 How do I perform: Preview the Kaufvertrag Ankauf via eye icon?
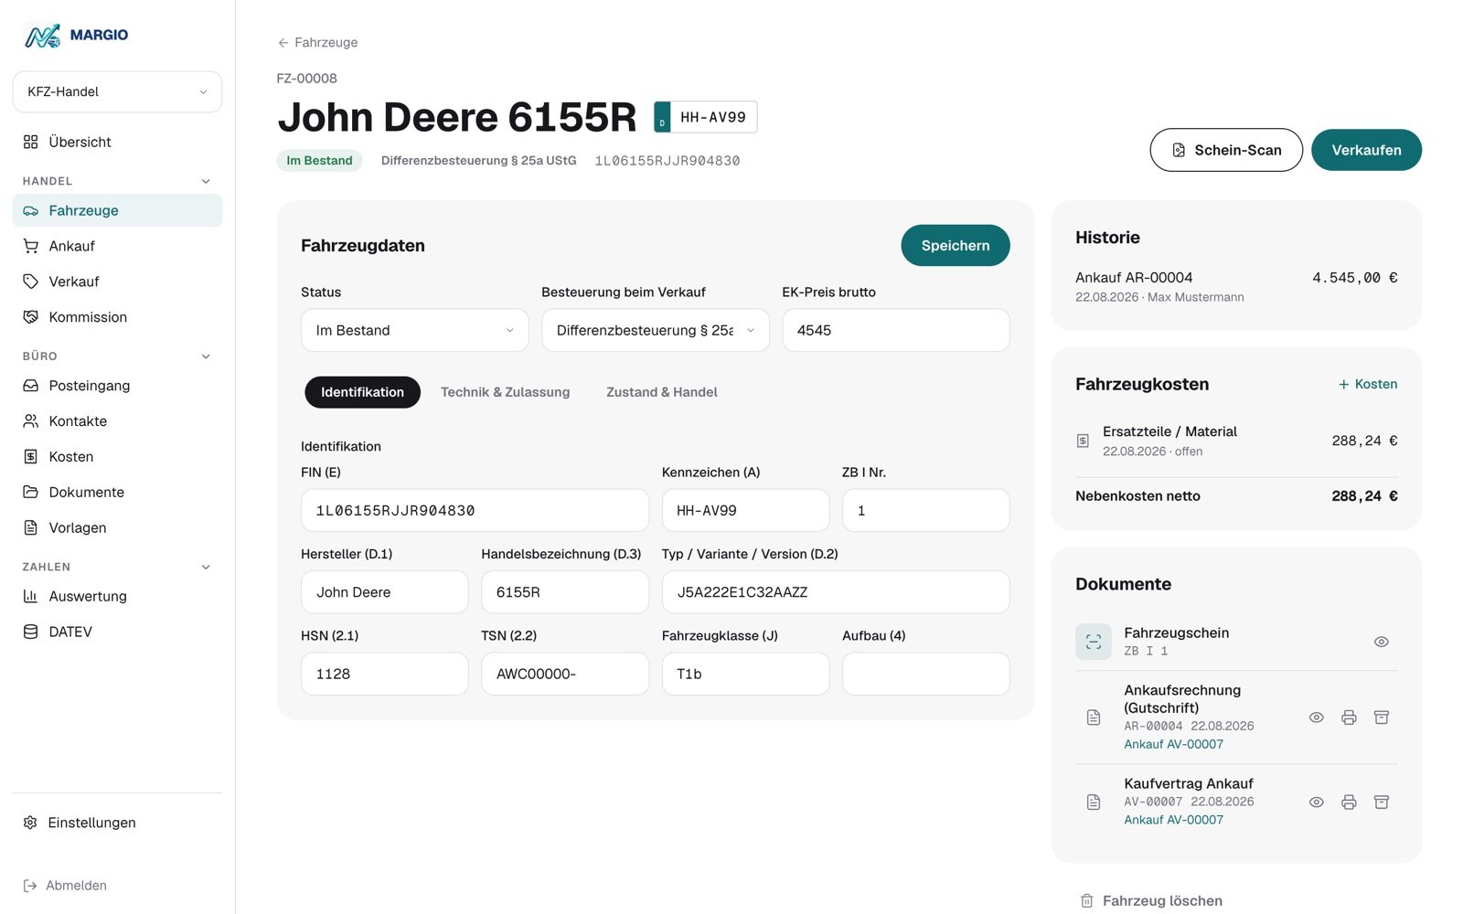[1317, 802]
